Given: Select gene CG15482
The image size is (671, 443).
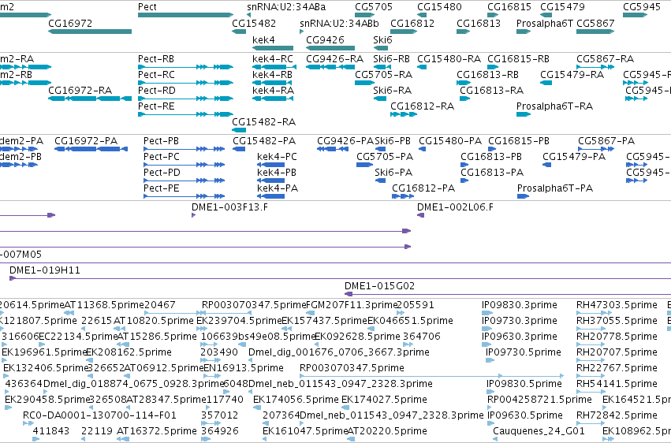Looking at the screenshot, I should [239, 32].
